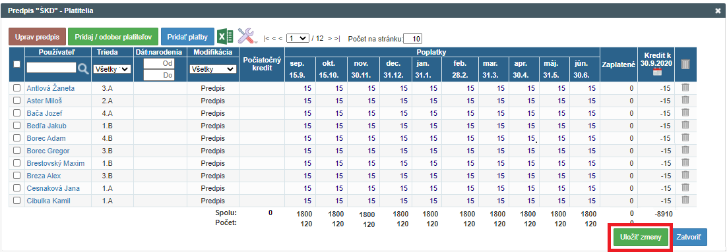The width and height of the screenshot is (727, 252).
Task: Click the search magnifier beside the Používateľ field
Action: tap(83, 68)
